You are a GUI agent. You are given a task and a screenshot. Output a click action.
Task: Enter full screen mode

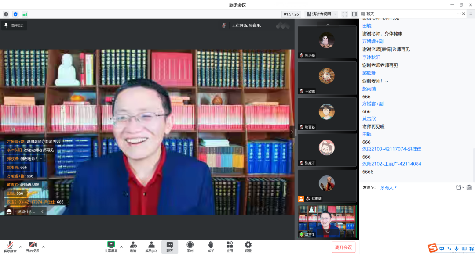[345, 14]
